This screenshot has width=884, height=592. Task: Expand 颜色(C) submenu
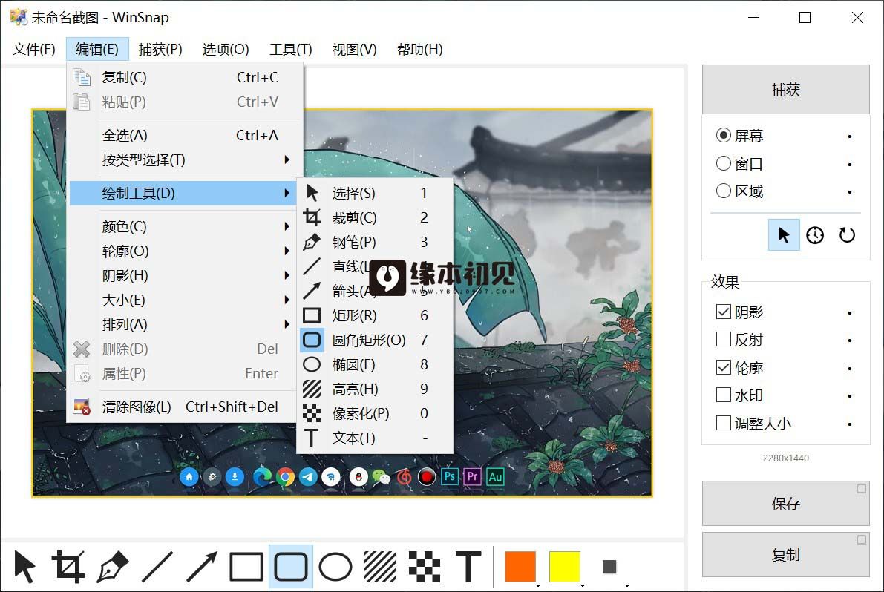click(x=183, y=226)
